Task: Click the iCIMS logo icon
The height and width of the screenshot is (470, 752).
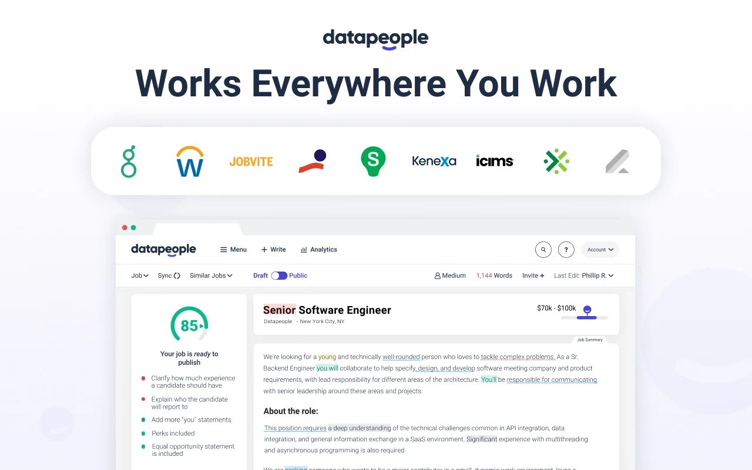Action: tap(494, 160)
